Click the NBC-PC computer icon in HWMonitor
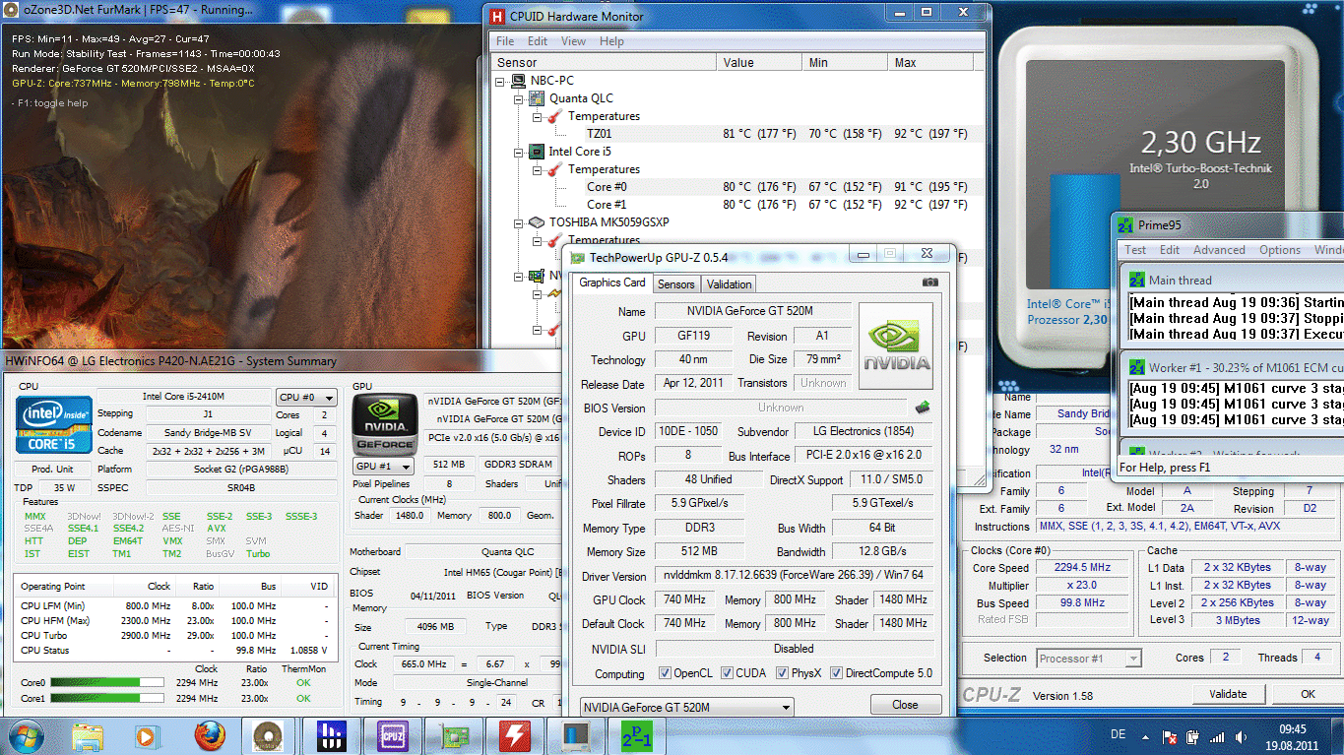 coord(519,81)
